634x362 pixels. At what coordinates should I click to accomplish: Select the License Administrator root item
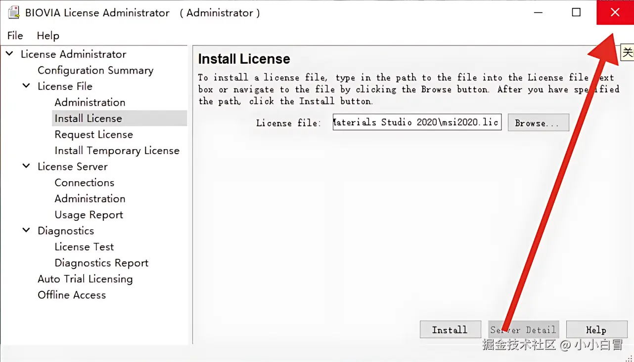tap(73, 54)
